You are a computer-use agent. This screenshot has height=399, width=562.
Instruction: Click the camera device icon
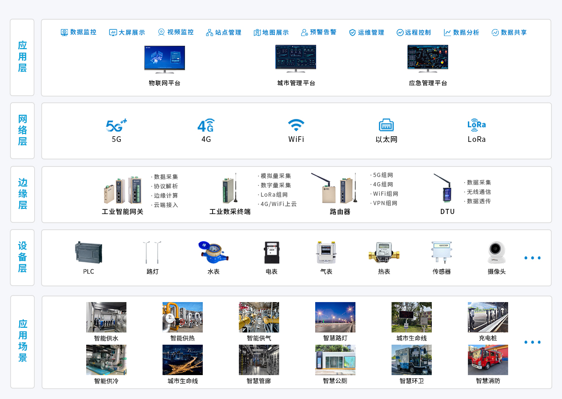[496, 253]
